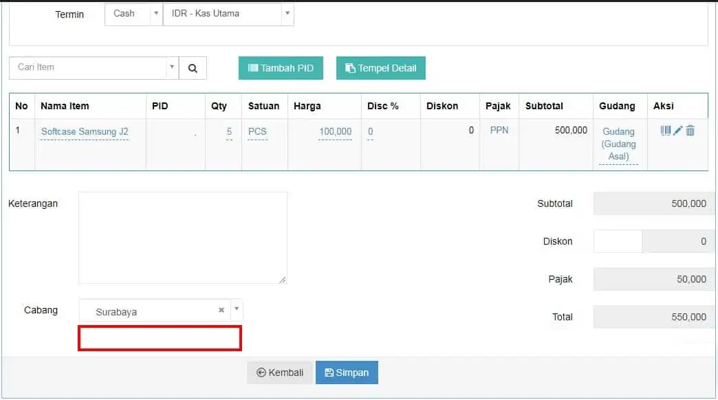The height and width of the screenshot is (400, 718).
Task: Click the Tambah PID button
Action: coord(281,68)
